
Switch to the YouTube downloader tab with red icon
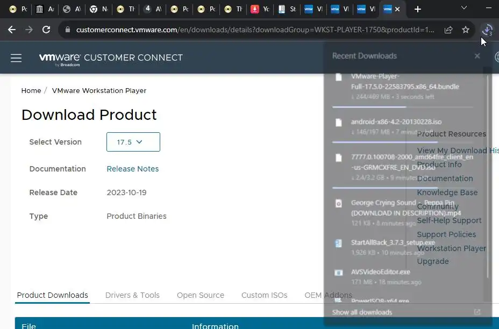[260, 9]
